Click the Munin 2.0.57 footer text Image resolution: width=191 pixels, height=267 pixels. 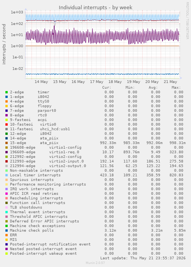[x=95, y=263]
